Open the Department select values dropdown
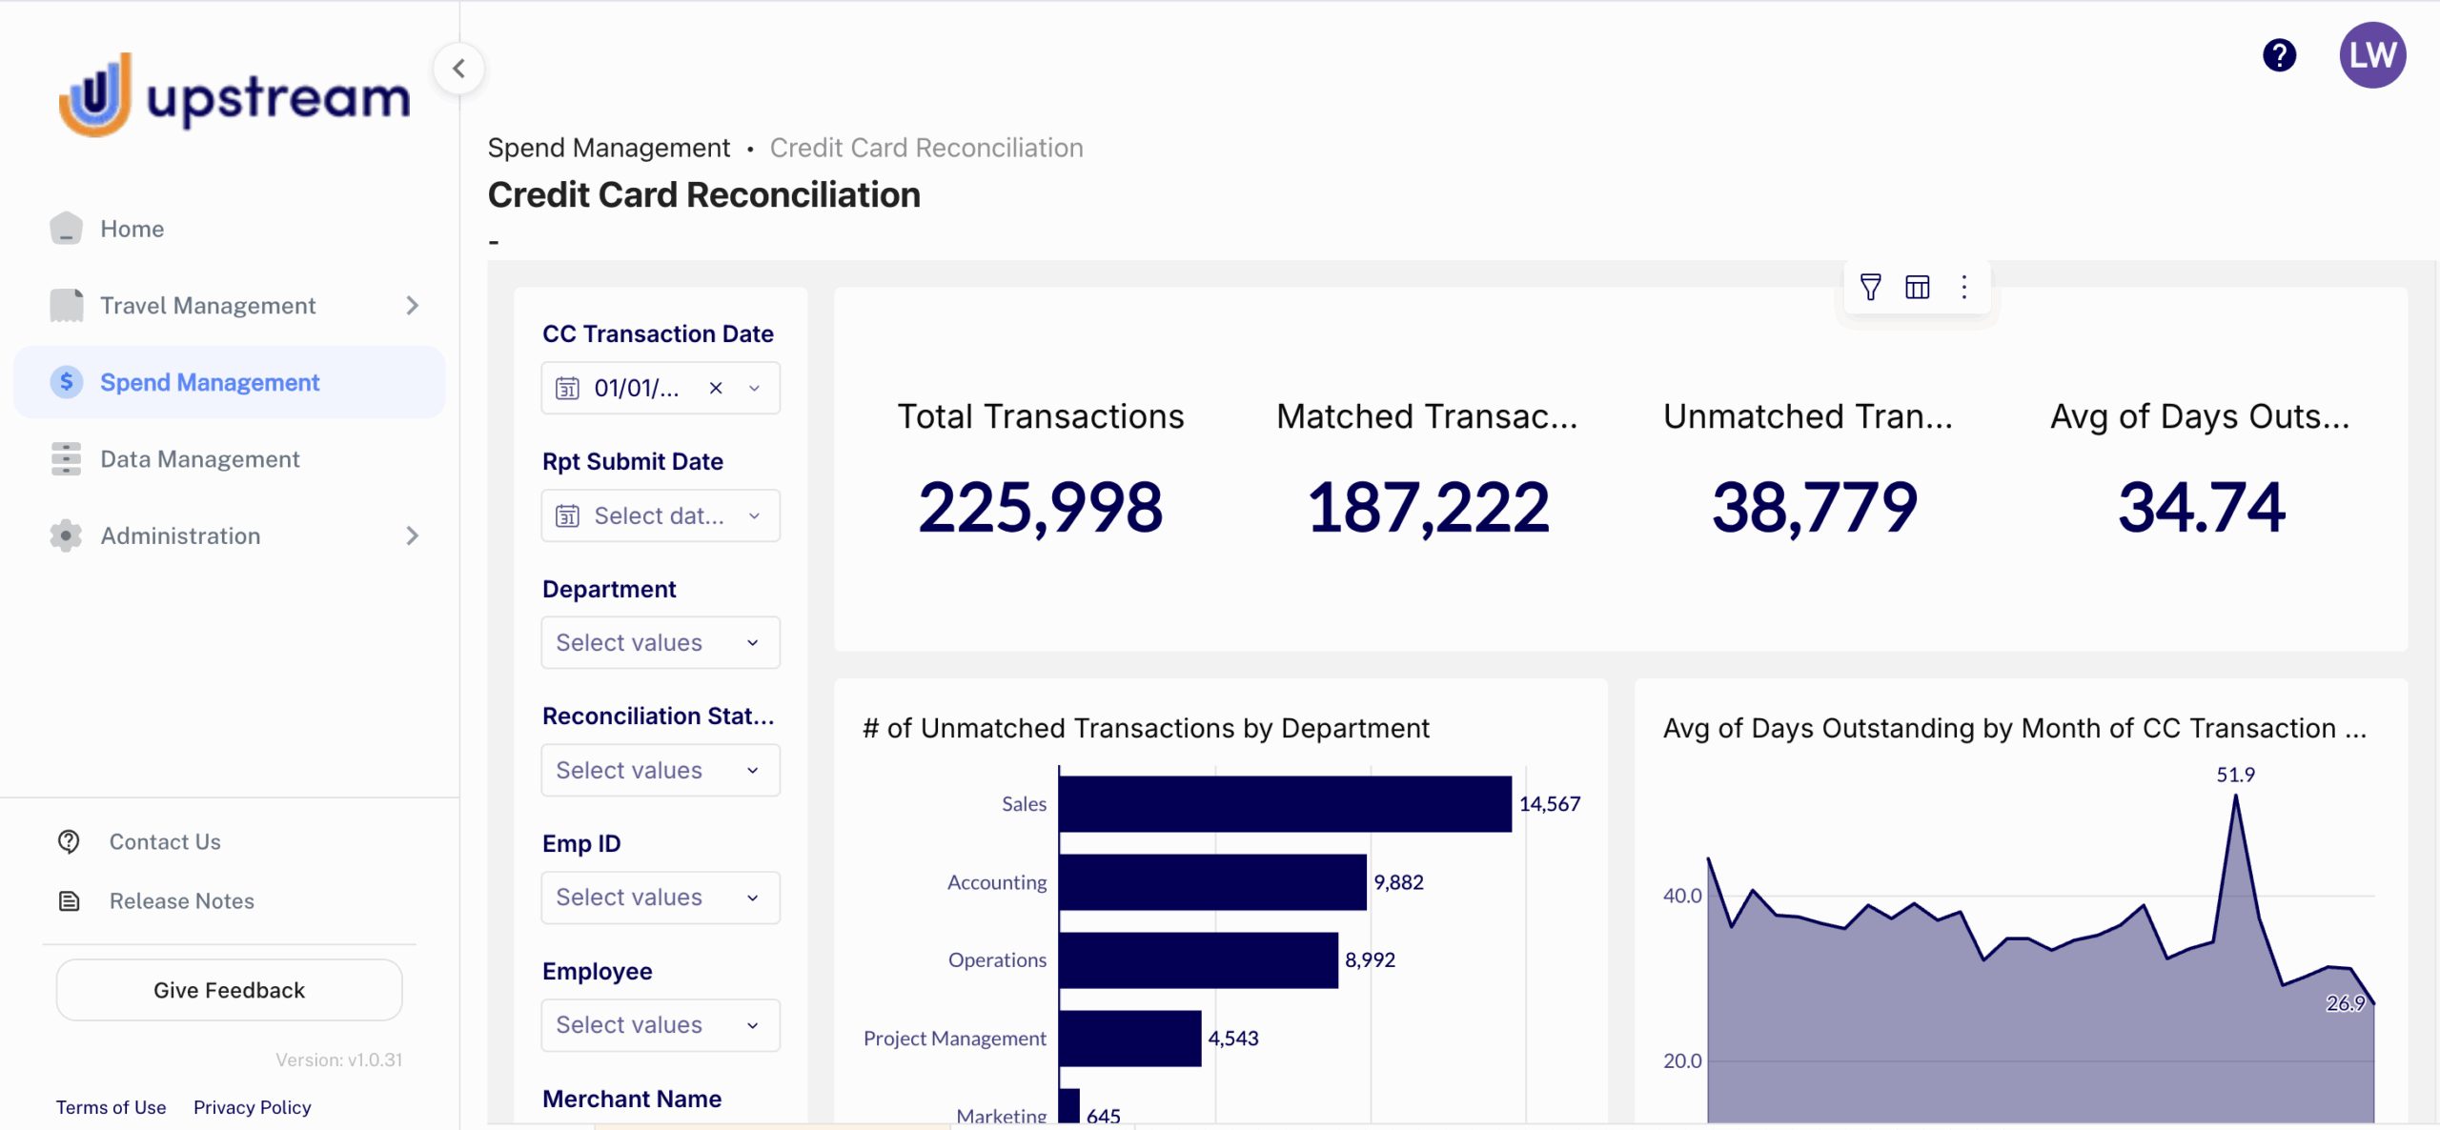 click(x=660, y=642)
